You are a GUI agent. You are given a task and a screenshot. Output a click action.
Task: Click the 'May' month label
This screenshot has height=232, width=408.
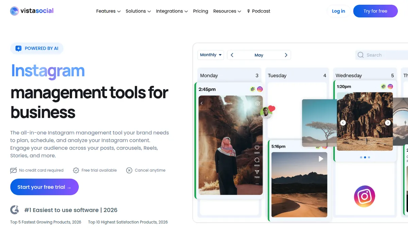click(259, 55)
